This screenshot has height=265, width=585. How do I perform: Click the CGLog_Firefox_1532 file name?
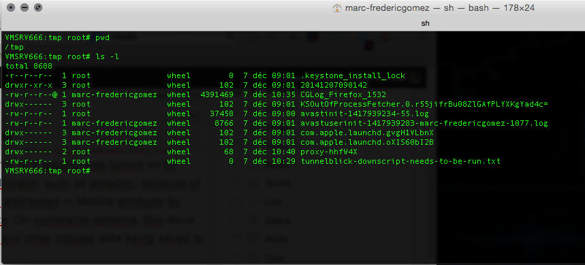tap(343, 94)
